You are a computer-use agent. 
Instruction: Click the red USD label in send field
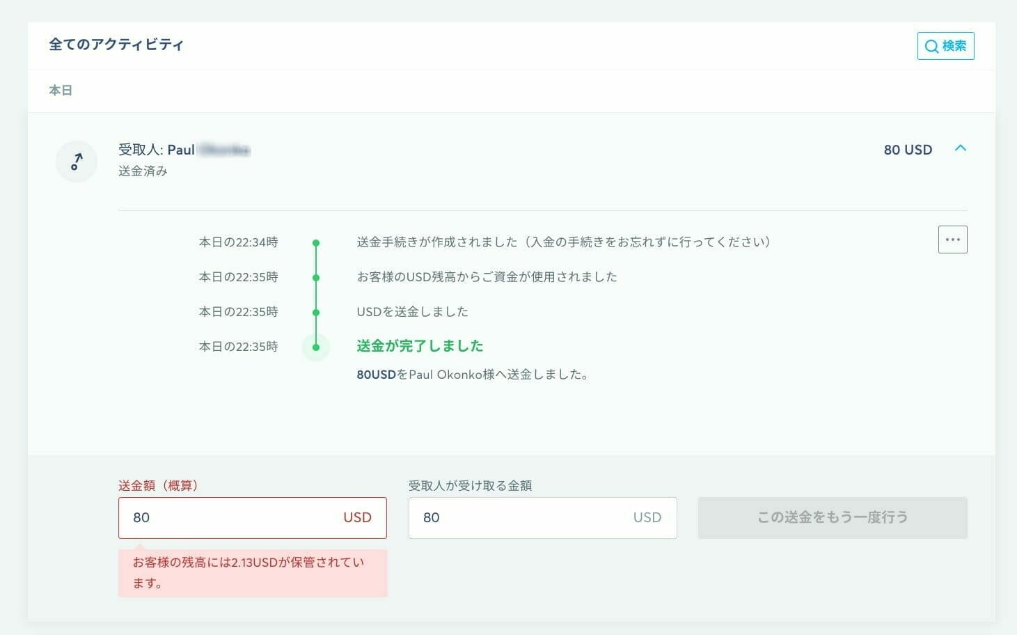(357, 517)
